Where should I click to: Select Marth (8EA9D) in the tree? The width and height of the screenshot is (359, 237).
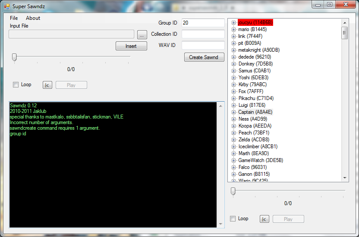[x=253, y=153]
